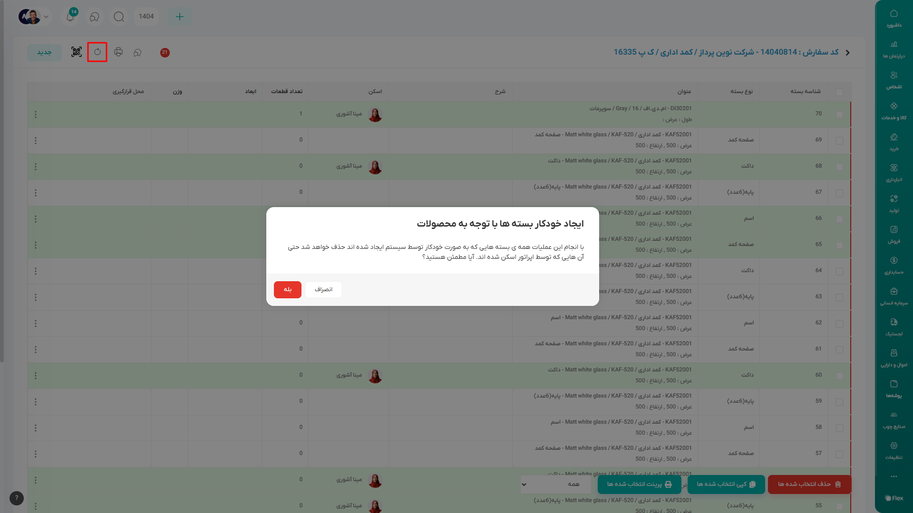This screenshot has width=913, height=513.
Task: Open the three-dot menu for row 70
Action: (x=36, y=114)
